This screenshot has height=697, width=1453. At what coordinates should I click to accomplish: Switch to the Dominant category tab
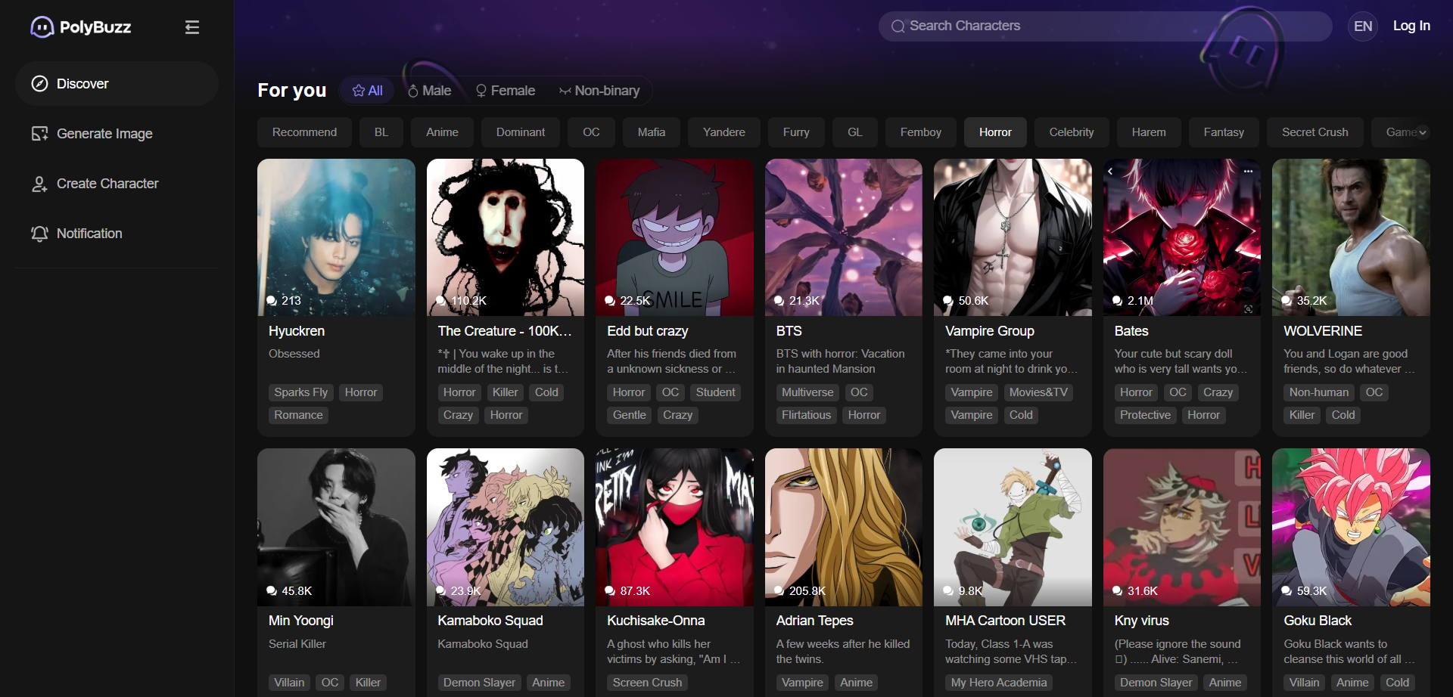(x=521, y=132)
